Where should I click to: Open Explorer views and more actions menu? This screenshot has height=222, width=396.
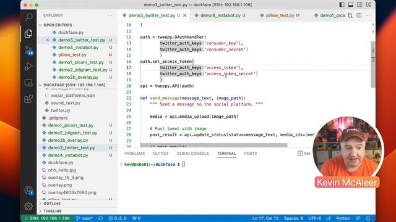(x=110, y=15)
